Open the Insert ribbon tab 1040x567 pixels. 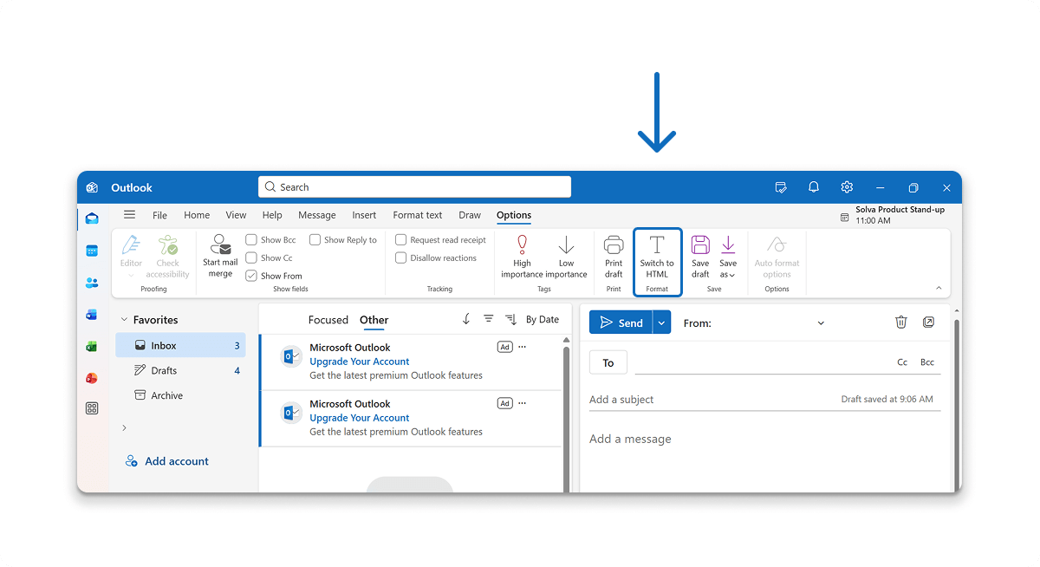tap(364, 215)
